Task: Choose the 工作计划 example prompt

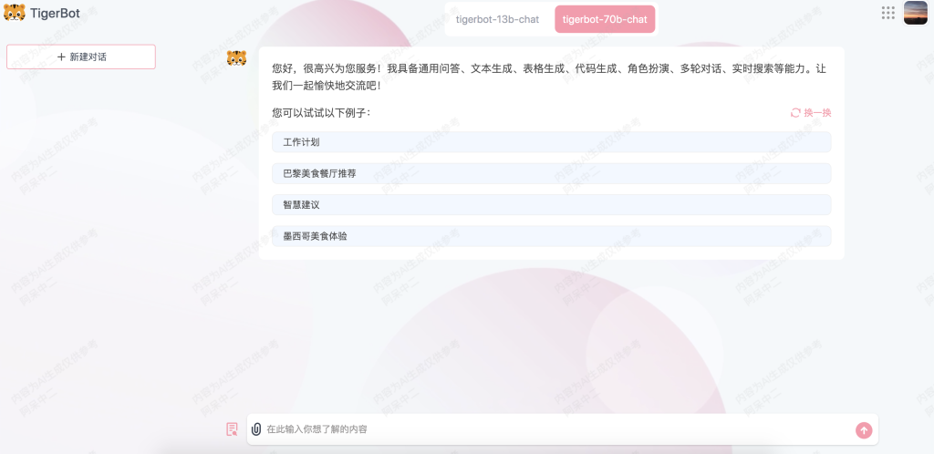Action: click(551, 142)
